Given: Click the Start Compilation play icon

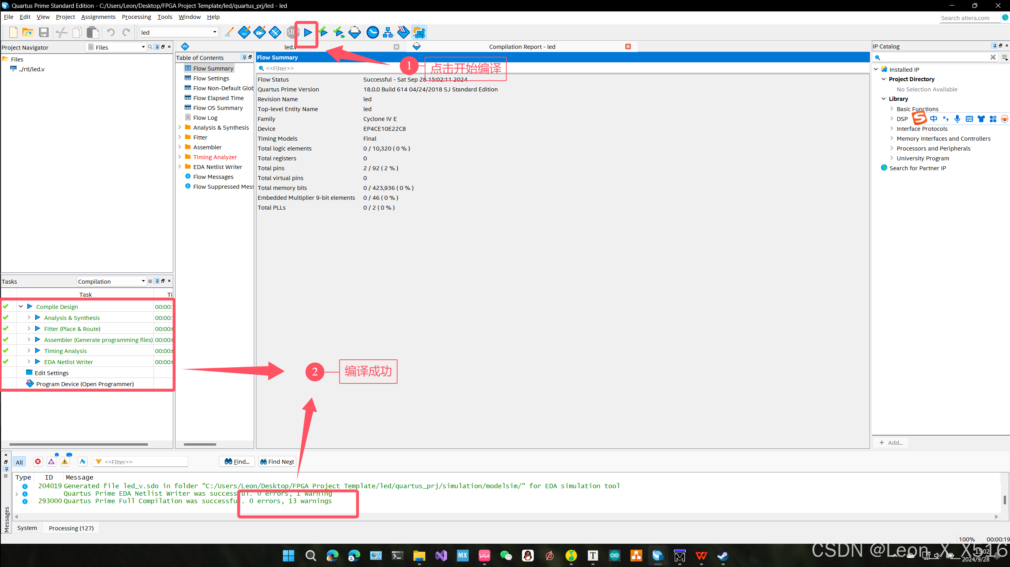Looking at the screenshot, I should 308,32.
